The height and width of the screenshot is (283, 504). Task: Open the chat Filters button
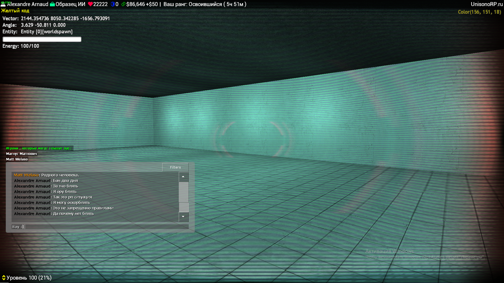point(175,167)
